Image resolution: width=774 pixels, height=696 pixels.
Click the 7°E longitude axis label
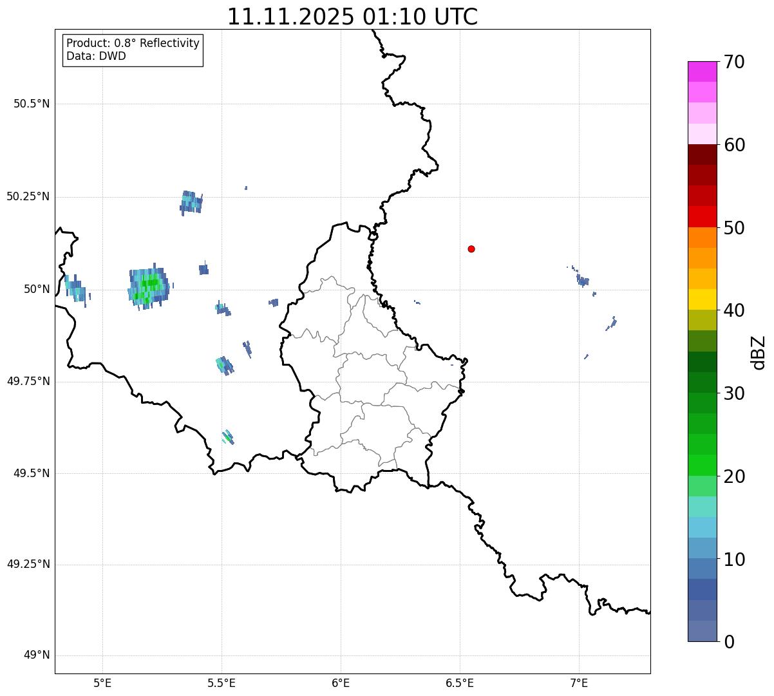click(x=579, y=682)
